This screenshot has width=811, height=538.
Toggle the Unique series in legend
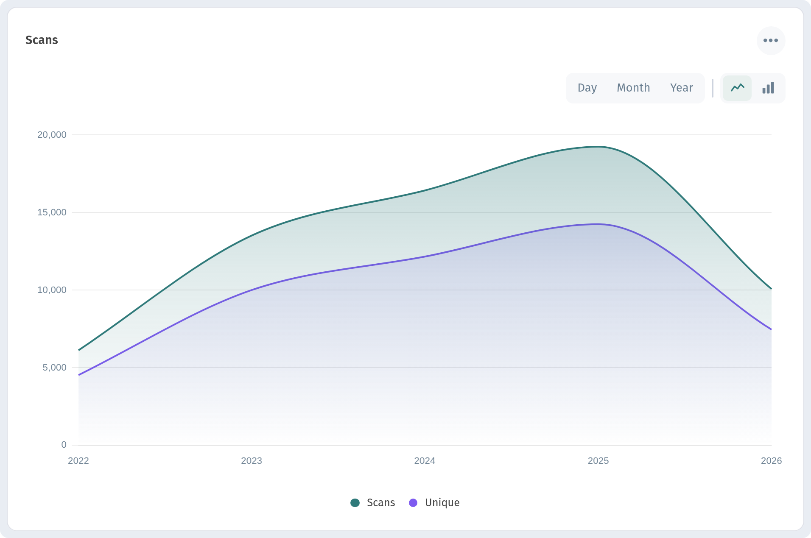pos(434,502)
